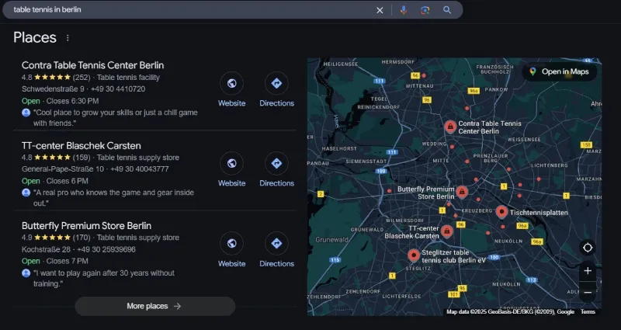This screenshot has height=330, width=621.
Task: Select Steglitzer table tennis club map pin
Action: click(414, 255)
